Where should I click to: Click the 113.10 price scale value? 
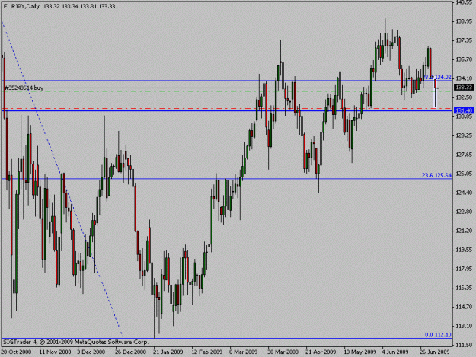click(464, 326)
